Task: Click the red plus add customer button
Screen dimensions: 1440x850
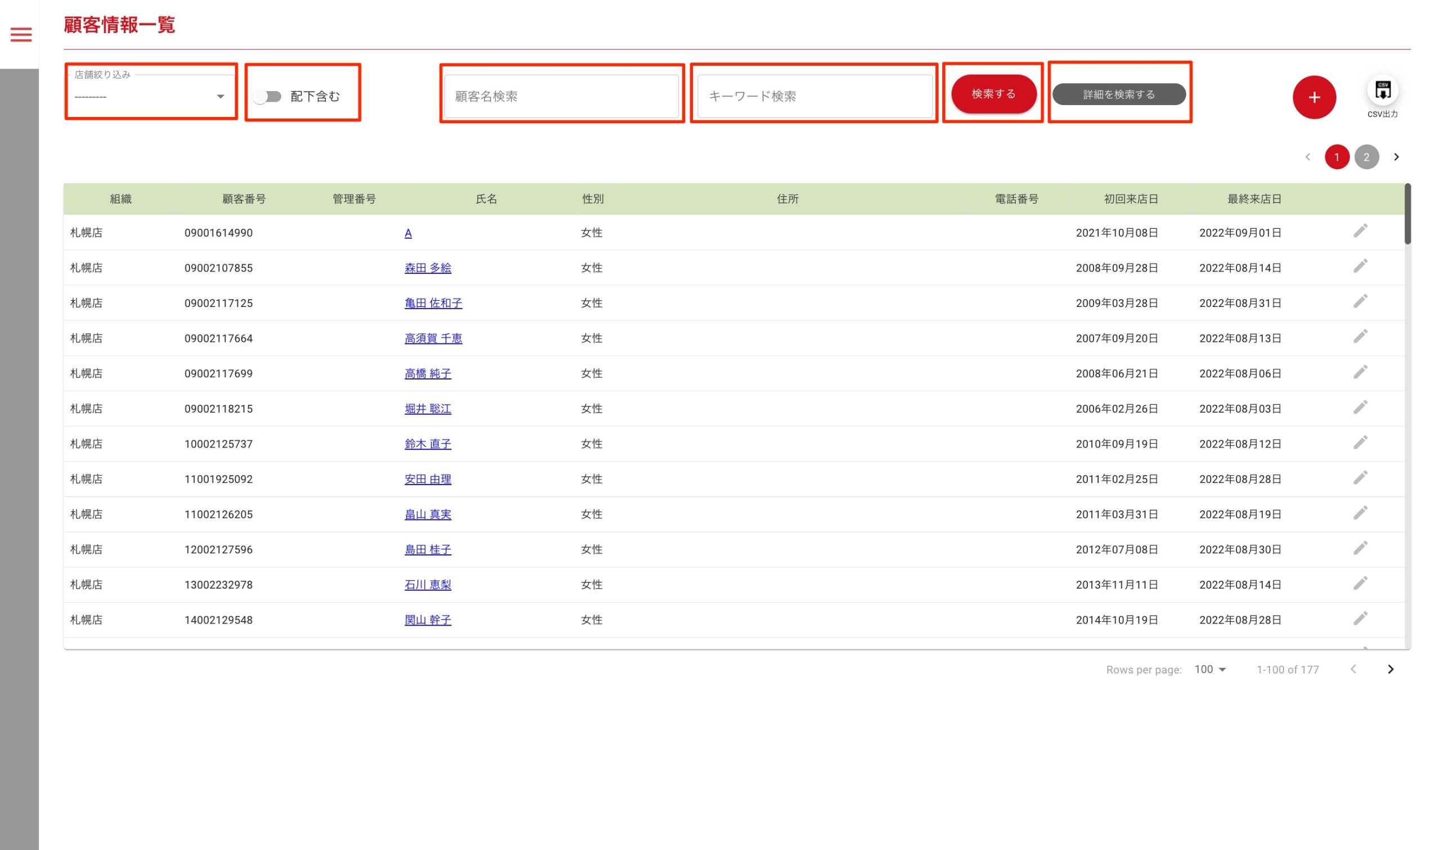Action: [1313, 97]
